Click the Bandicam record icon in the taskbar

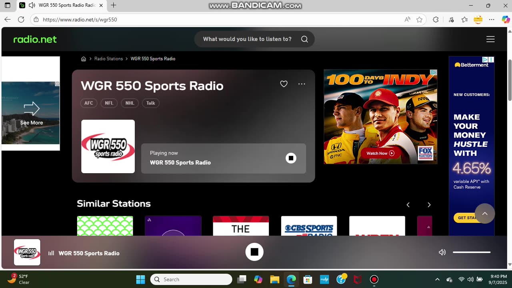(x=374, y=279)
